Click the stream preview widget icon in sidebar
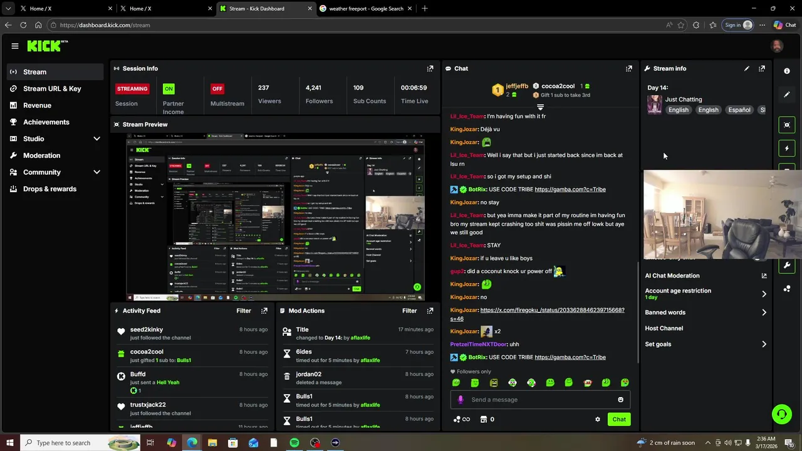 coord(787,125)
